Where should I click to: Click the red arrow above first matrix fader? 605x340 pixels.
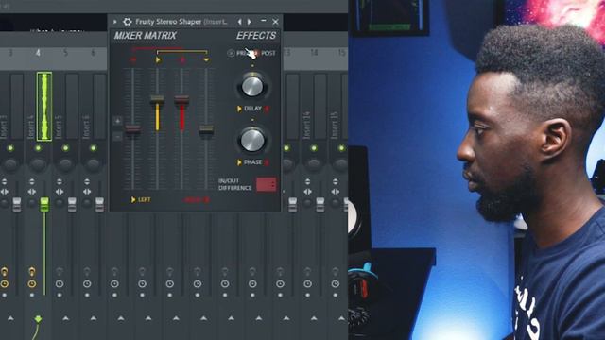[133, 59]
